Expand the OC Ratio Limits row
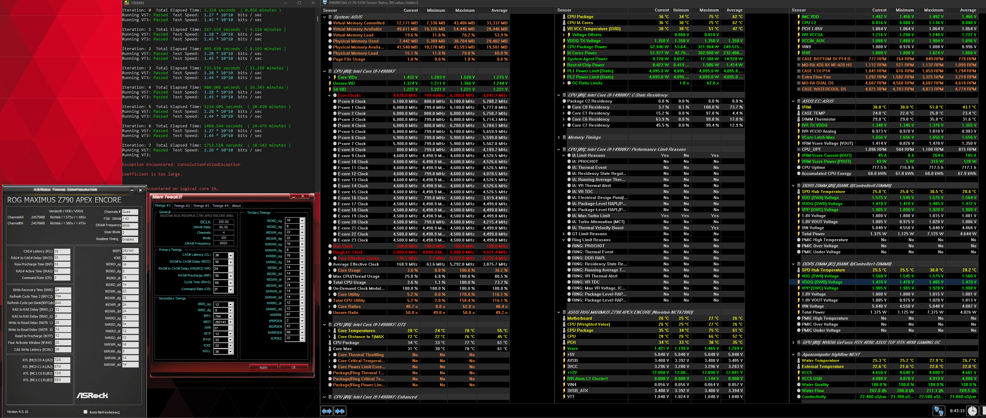This screenshot has height=418, width=986. coord(564,83)
